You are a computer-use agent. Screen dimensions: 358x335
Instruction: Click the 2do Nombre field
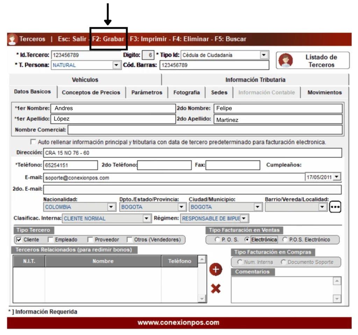[278, 108]
